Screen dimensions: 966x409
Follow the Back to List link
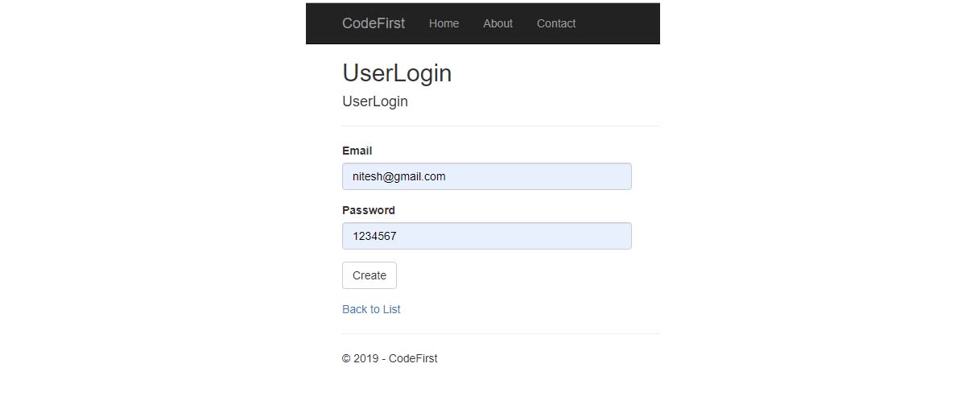pyautogui.click(x=371, y=309)
